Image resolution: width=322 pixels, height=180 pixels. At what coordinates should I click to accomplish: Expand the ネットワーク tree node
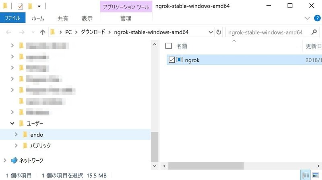pos(5,160)
